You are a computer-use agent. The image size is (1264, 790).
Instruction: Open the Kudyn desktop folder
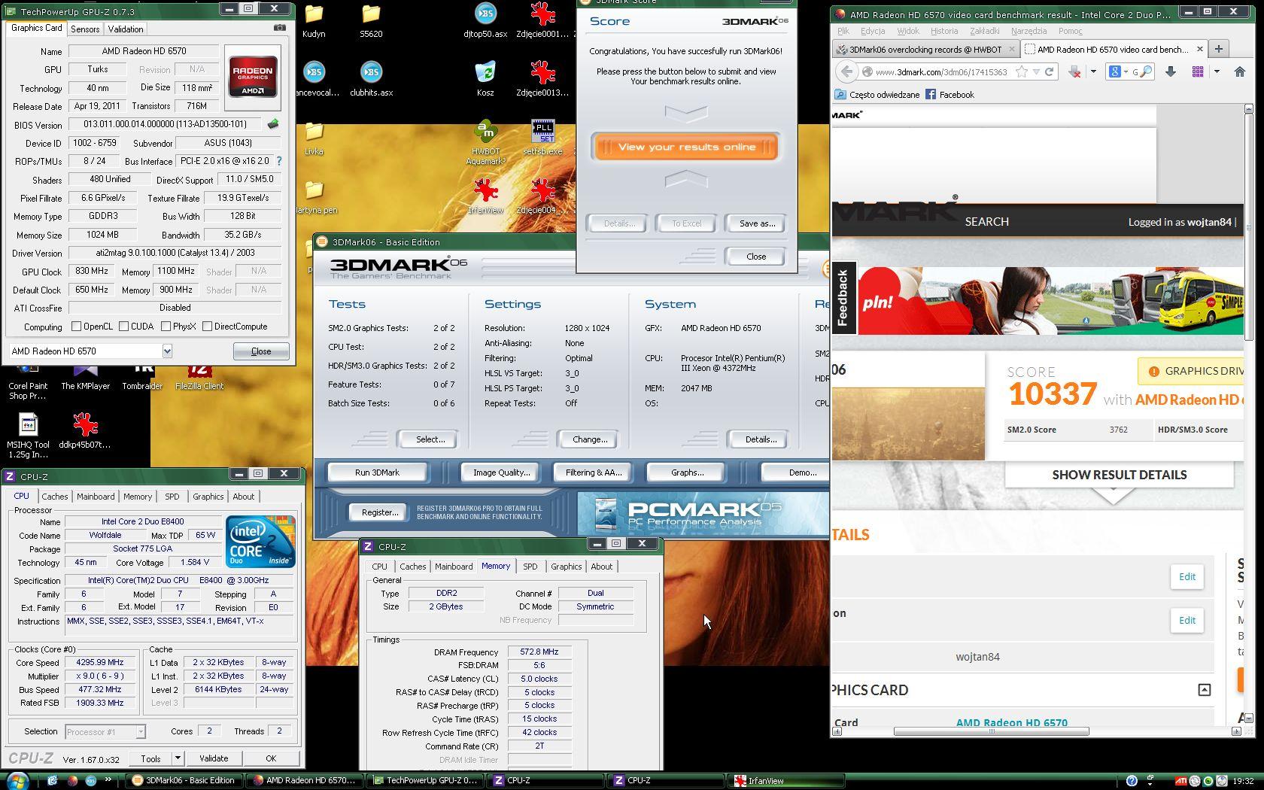point(314,21)
